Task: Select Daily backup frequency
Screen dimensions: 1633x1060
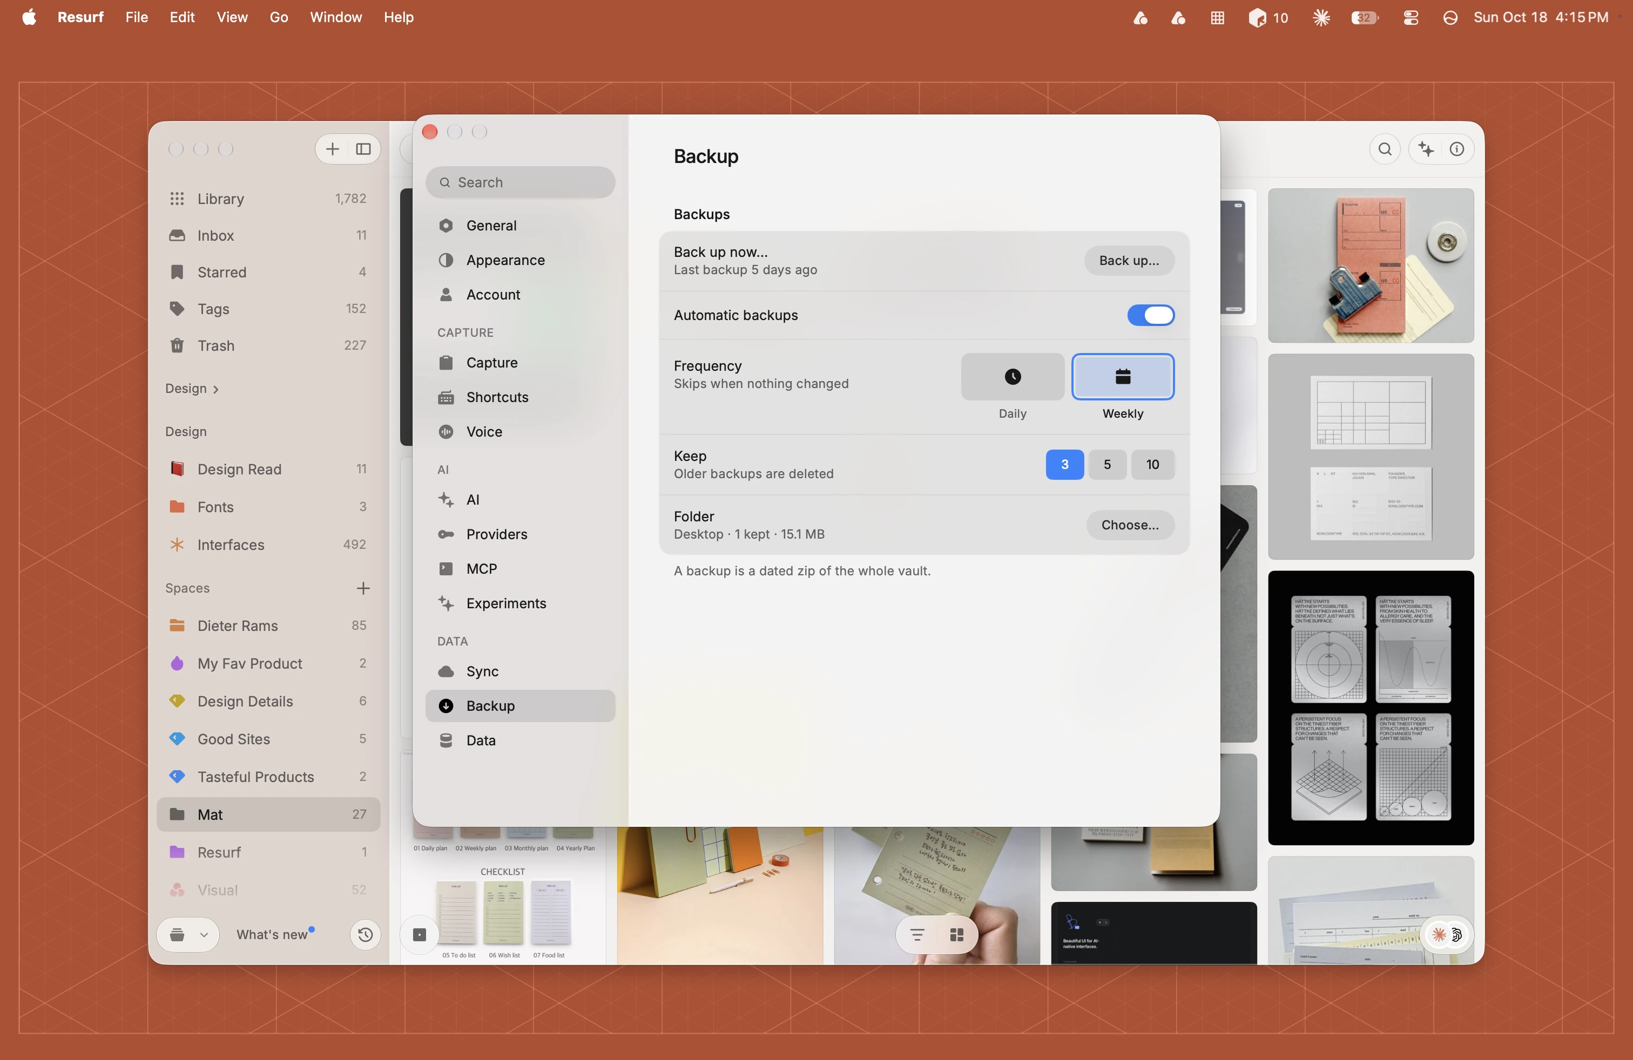Action: (1012, 377)
